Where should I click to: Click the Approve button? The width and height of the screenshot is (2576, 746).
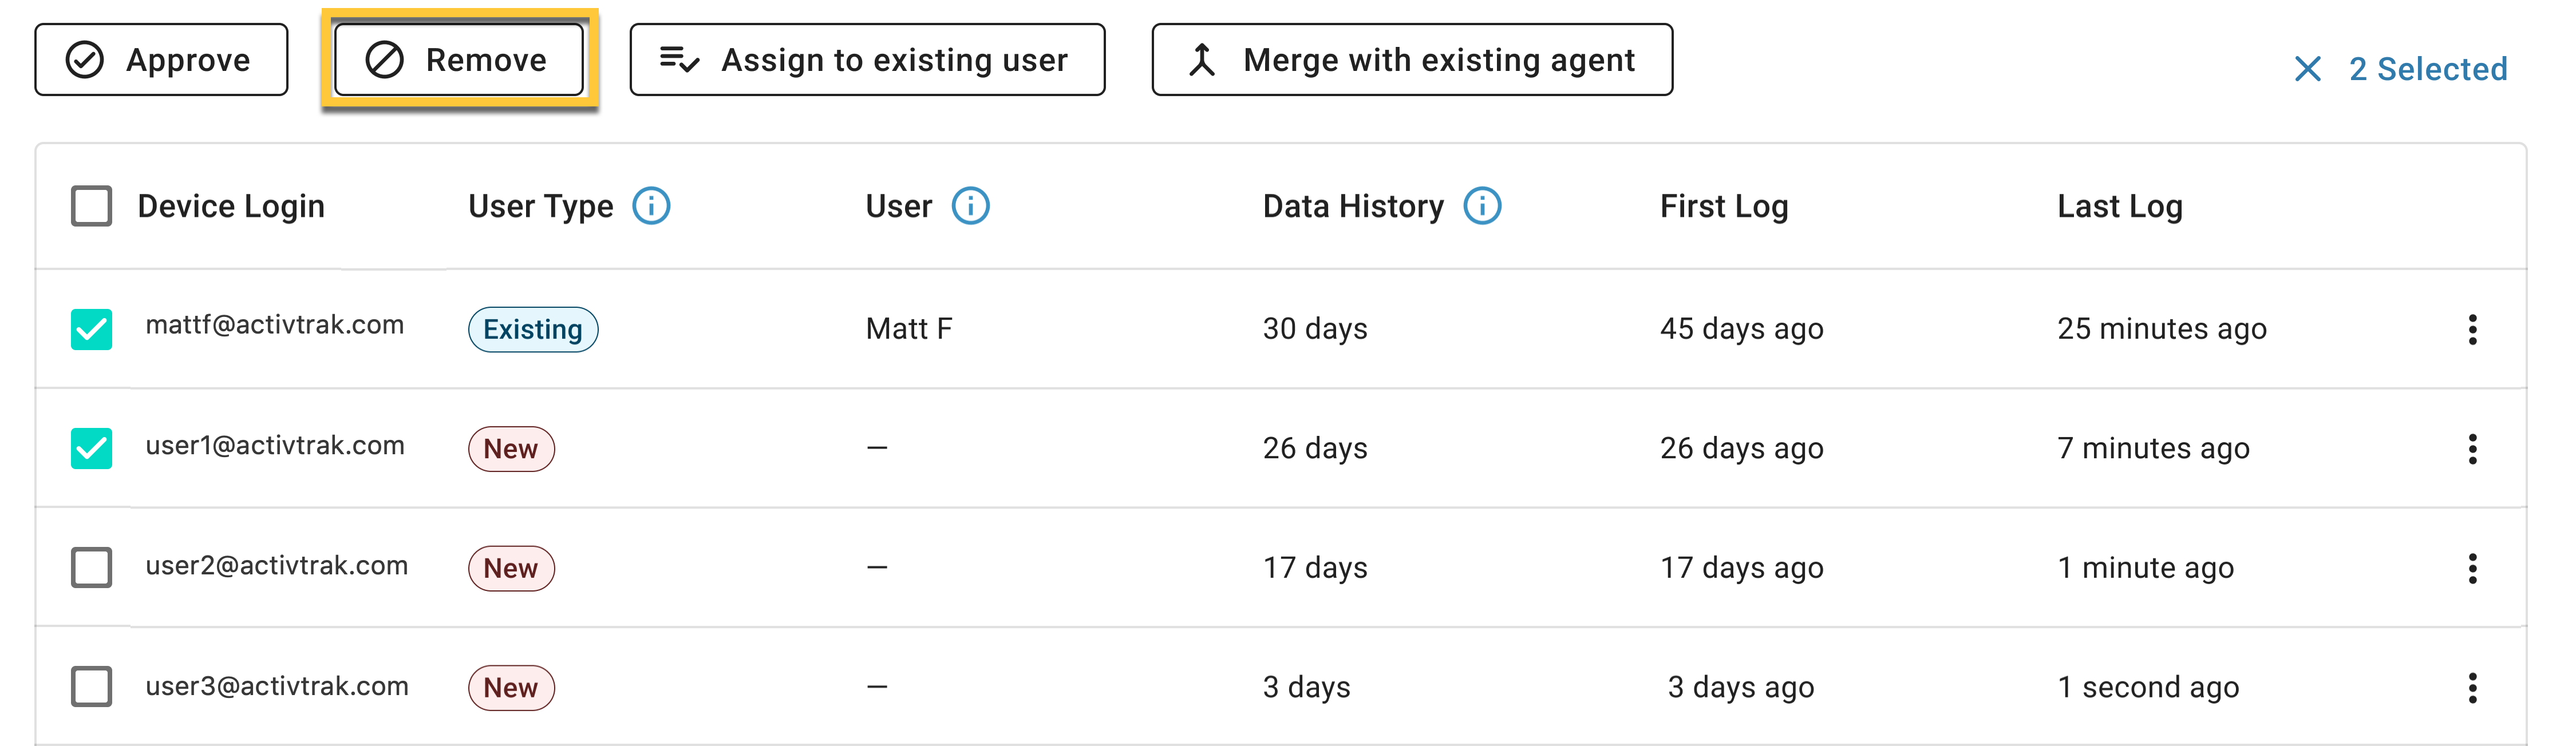click(161, 60)
